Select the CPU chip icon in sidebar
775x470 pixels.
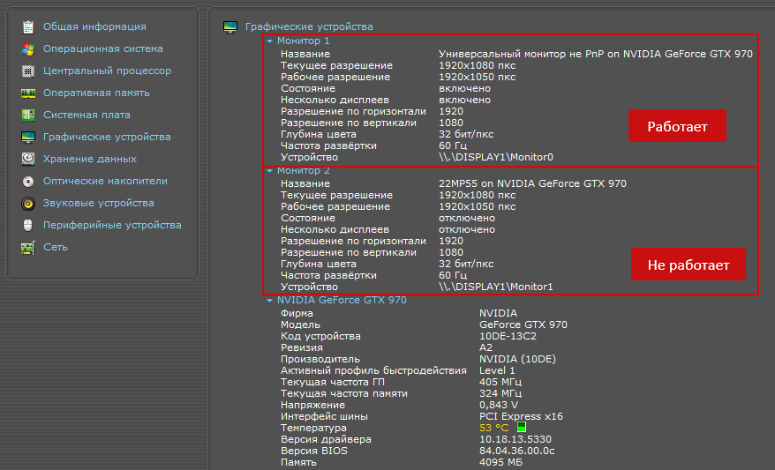[27, 71]
